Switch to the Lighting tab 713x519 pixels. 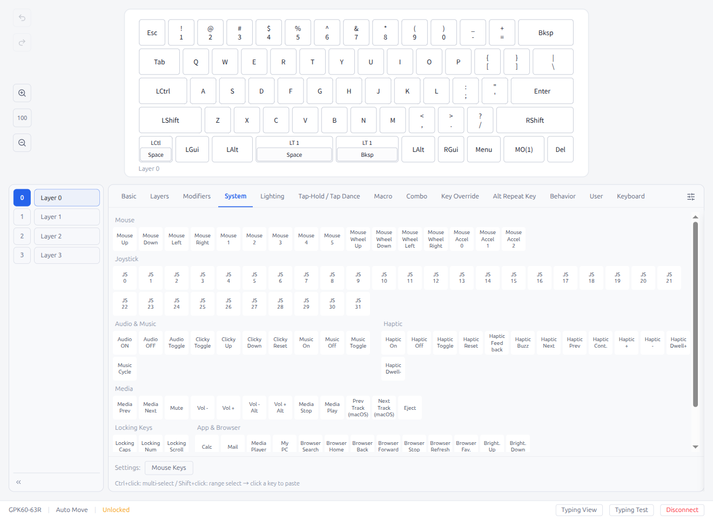tap(272, 196)
